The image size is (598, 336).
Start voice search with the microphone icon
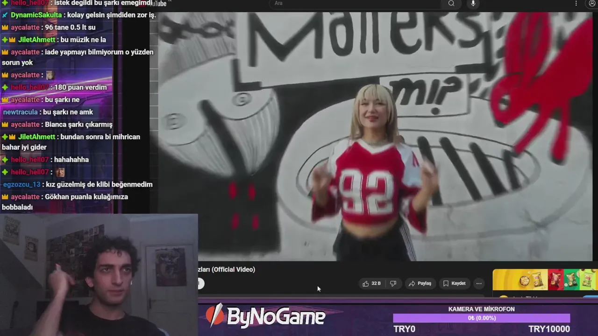click(473, 3)
